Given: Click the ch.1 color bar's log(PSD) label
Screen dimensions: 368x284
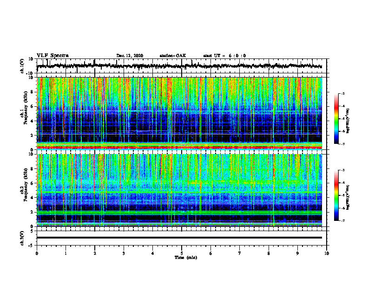Looking at the screenshot, I should coord(348,121).
